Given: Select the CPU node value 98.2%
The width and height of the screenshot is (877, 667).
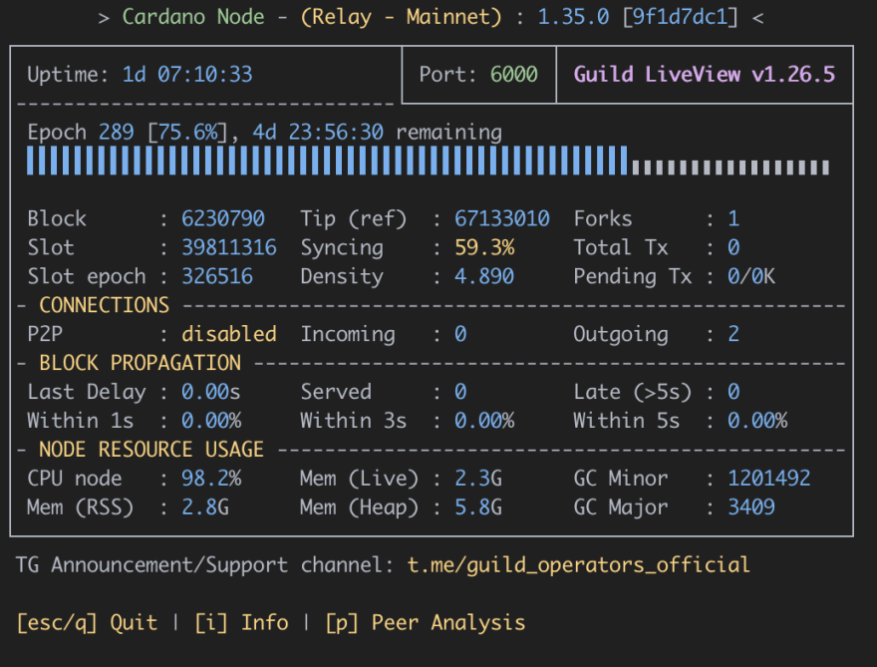Looking at the screenshot, I should pos(211,479).
